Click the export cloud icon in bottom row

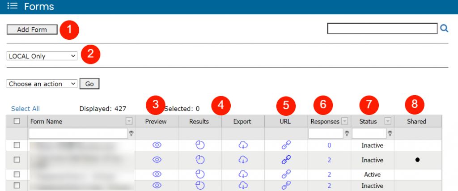[x=243, y=185]
